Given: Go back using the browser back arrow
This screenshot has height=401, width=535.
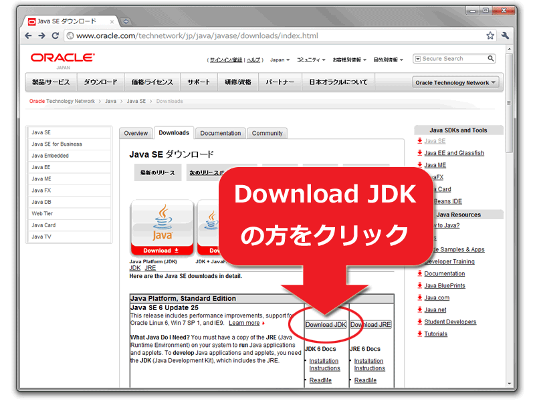Looking at the screenshot, I should pyautogui.click(x=28, y=35).
